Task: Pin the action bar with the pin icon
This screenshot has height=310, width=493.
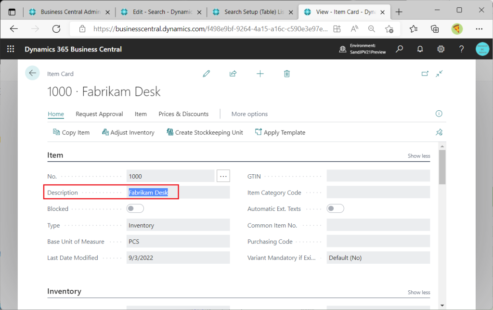Action: (x=439, y=132)
